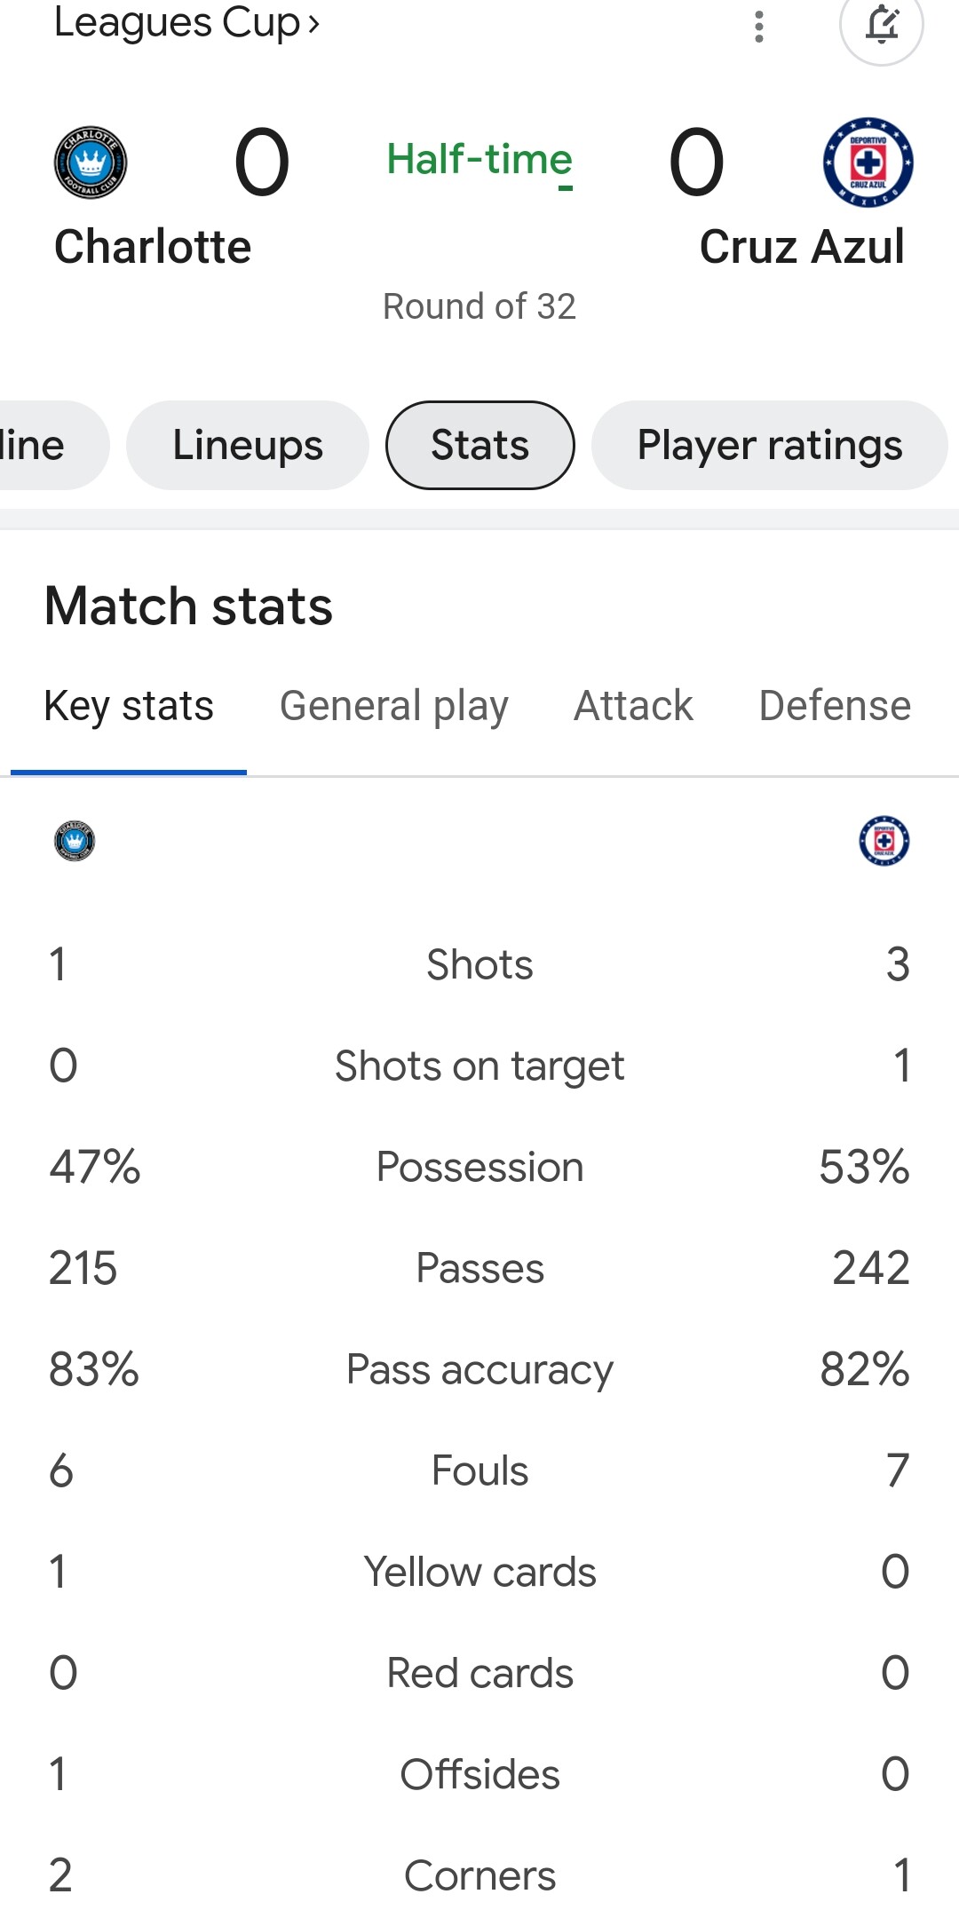Click the Charlotte FC crest in header
Viewport: 959px width, 1910px height.
[91, 162]
